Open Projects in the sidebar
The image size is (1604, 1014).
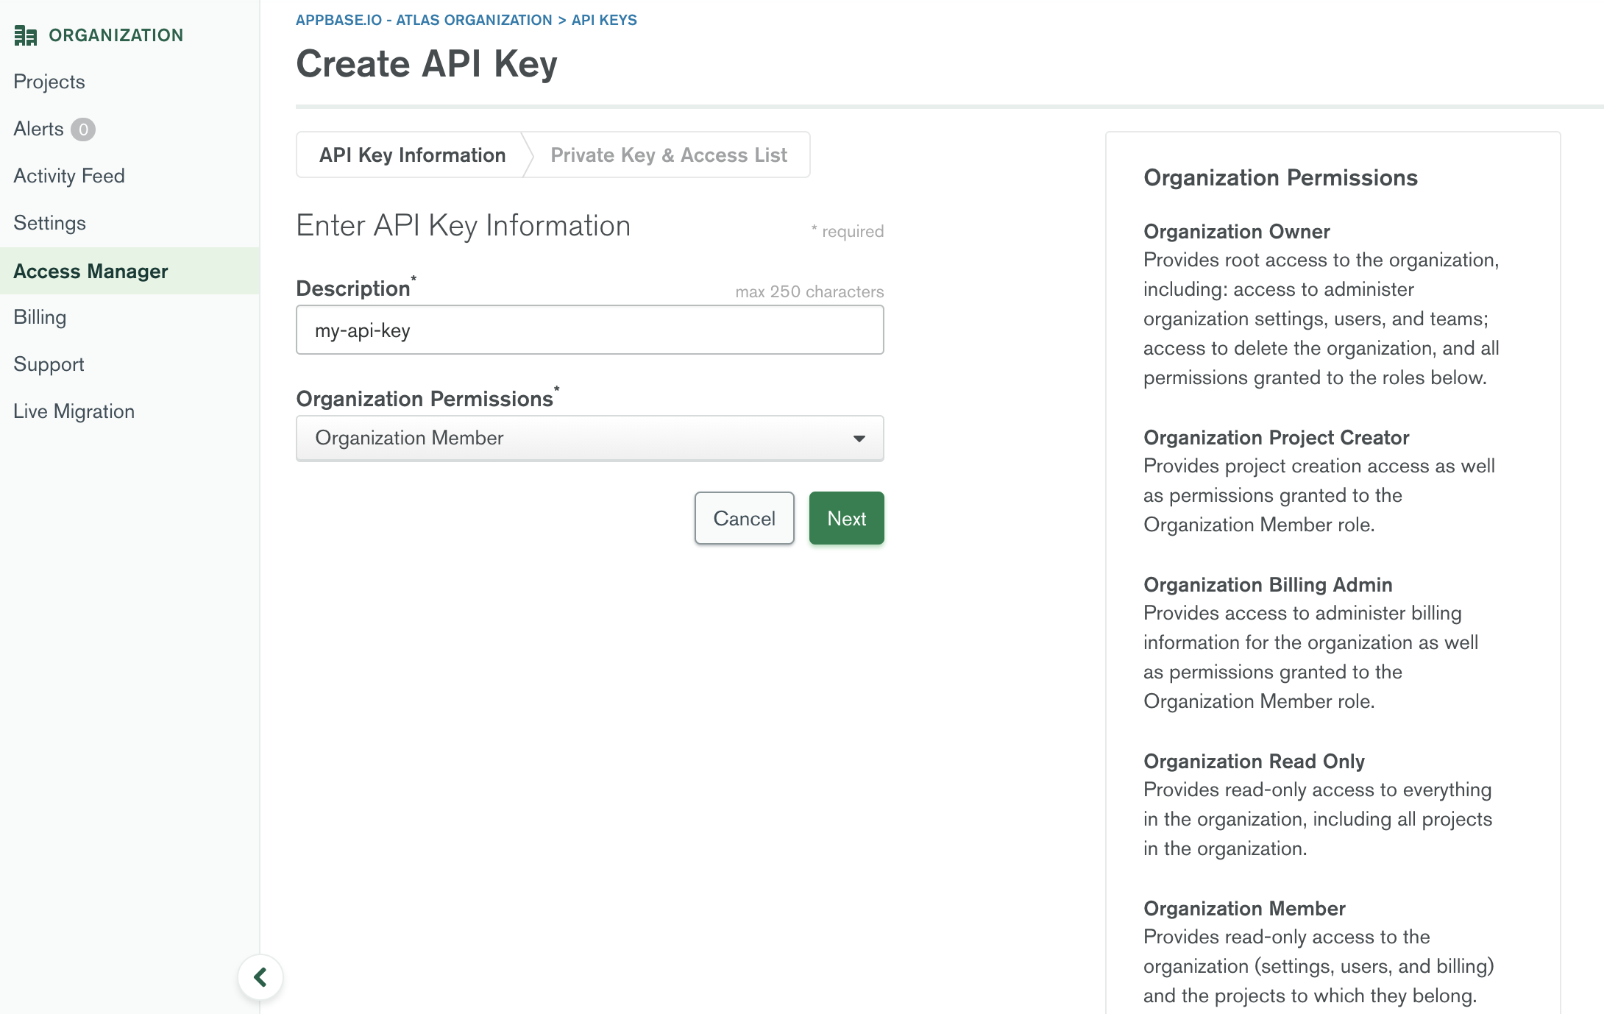(49, 82)
